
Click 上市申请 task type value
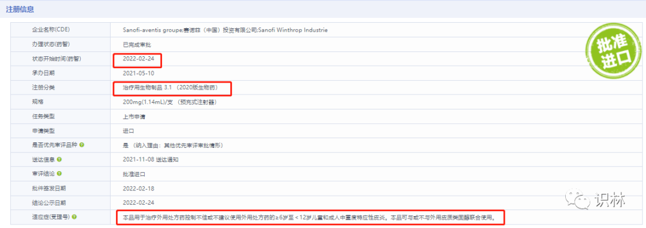click(135, 116)
